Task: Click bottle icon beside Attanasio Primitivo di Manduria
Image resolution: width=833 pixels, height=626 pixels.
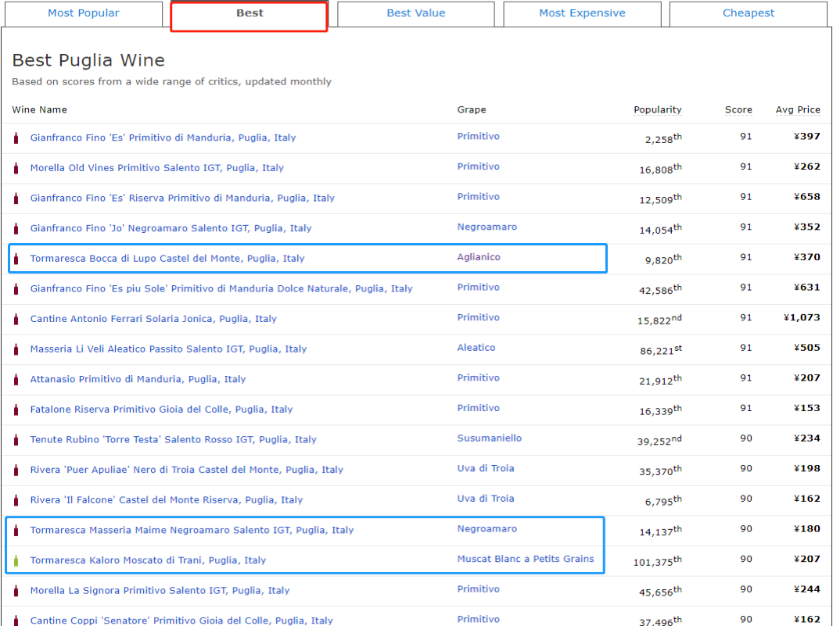Action: coord(16,380)
